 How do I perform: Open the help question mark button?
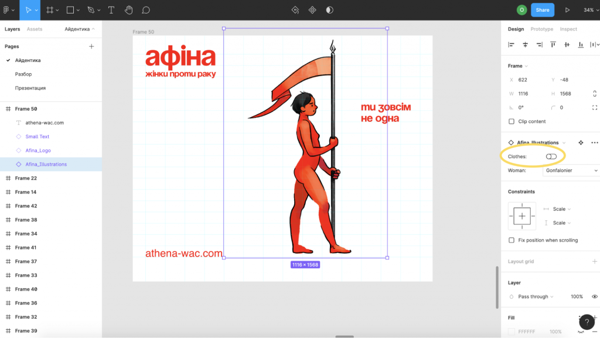tap(587, 322)
